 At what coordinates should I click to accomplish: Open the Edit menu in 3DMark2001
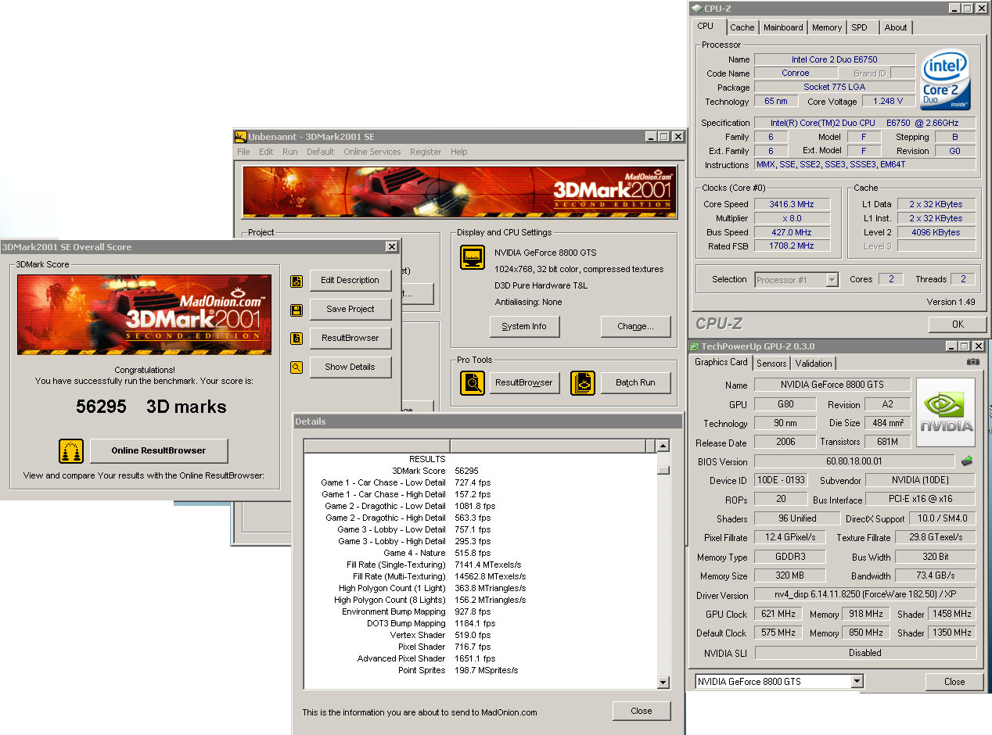point(266,152)
